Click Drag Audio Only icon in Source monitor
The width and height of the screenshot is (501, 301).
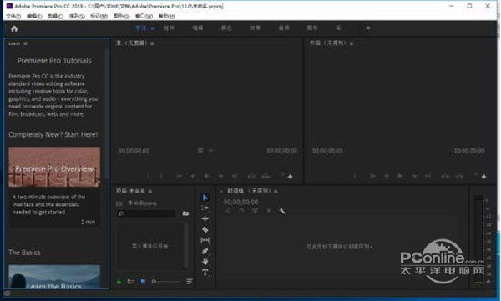click(x=211, y=150)
